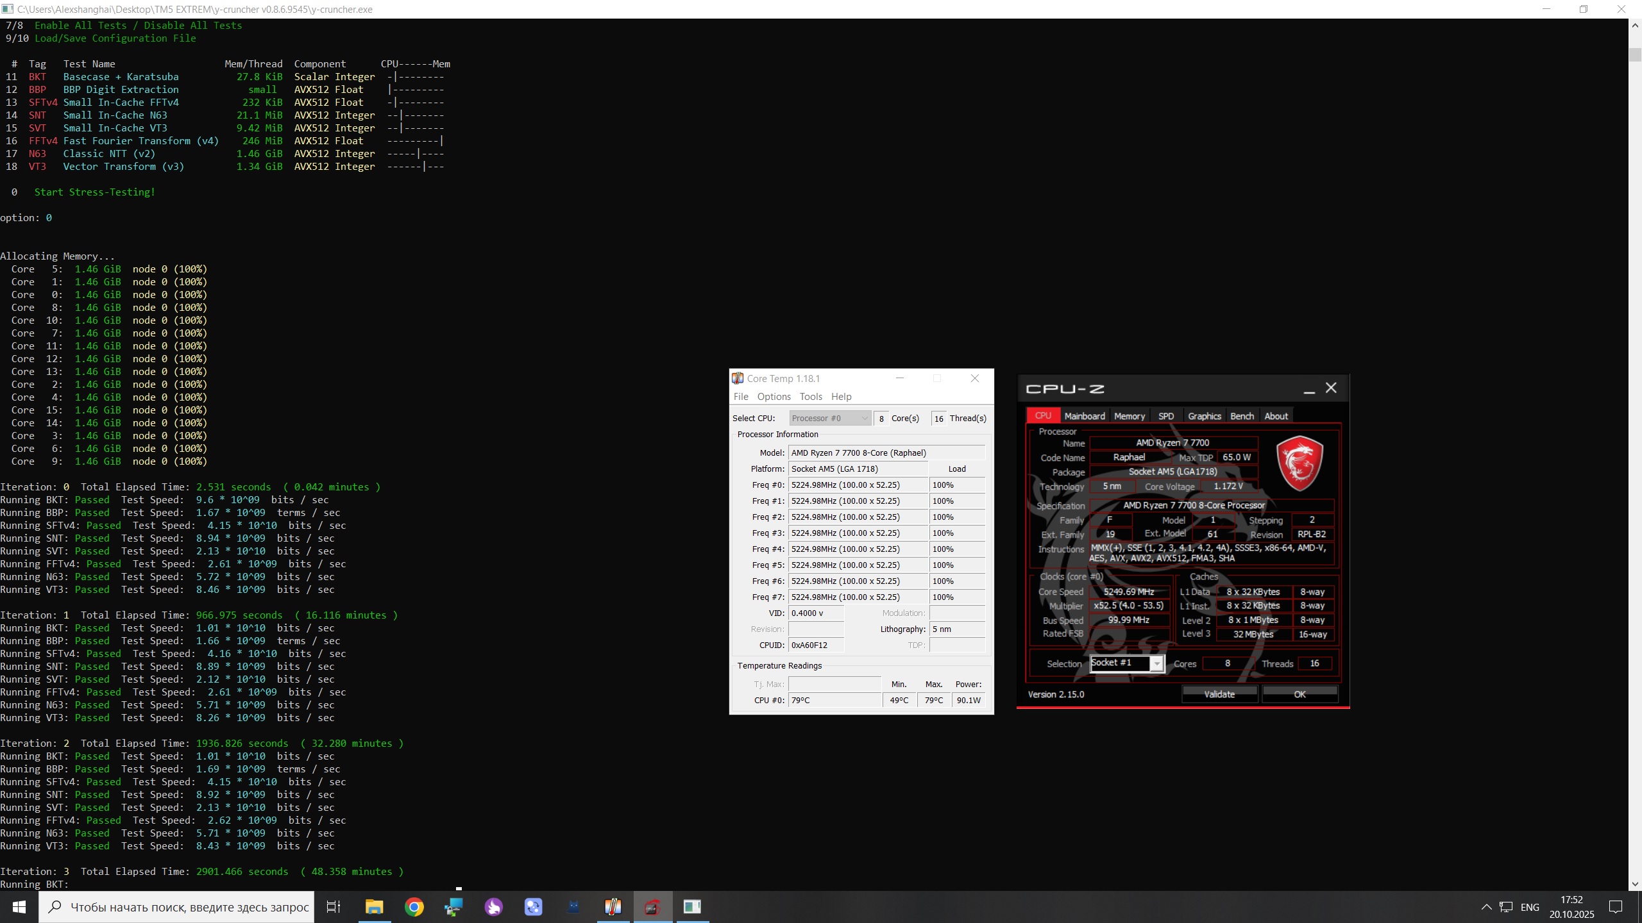Switch to CPU-Z Bench tab
This screenshot has height=923, width=1642.
click(1242, 416)
